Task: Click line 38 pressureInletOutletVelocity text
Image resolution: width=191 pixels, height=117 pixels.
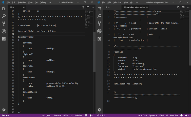Action: point(63,83)
